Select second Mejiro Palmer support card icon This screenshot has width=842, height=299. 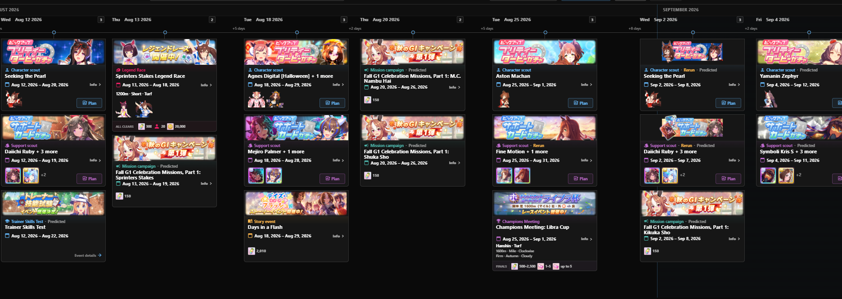pos(274,175)
